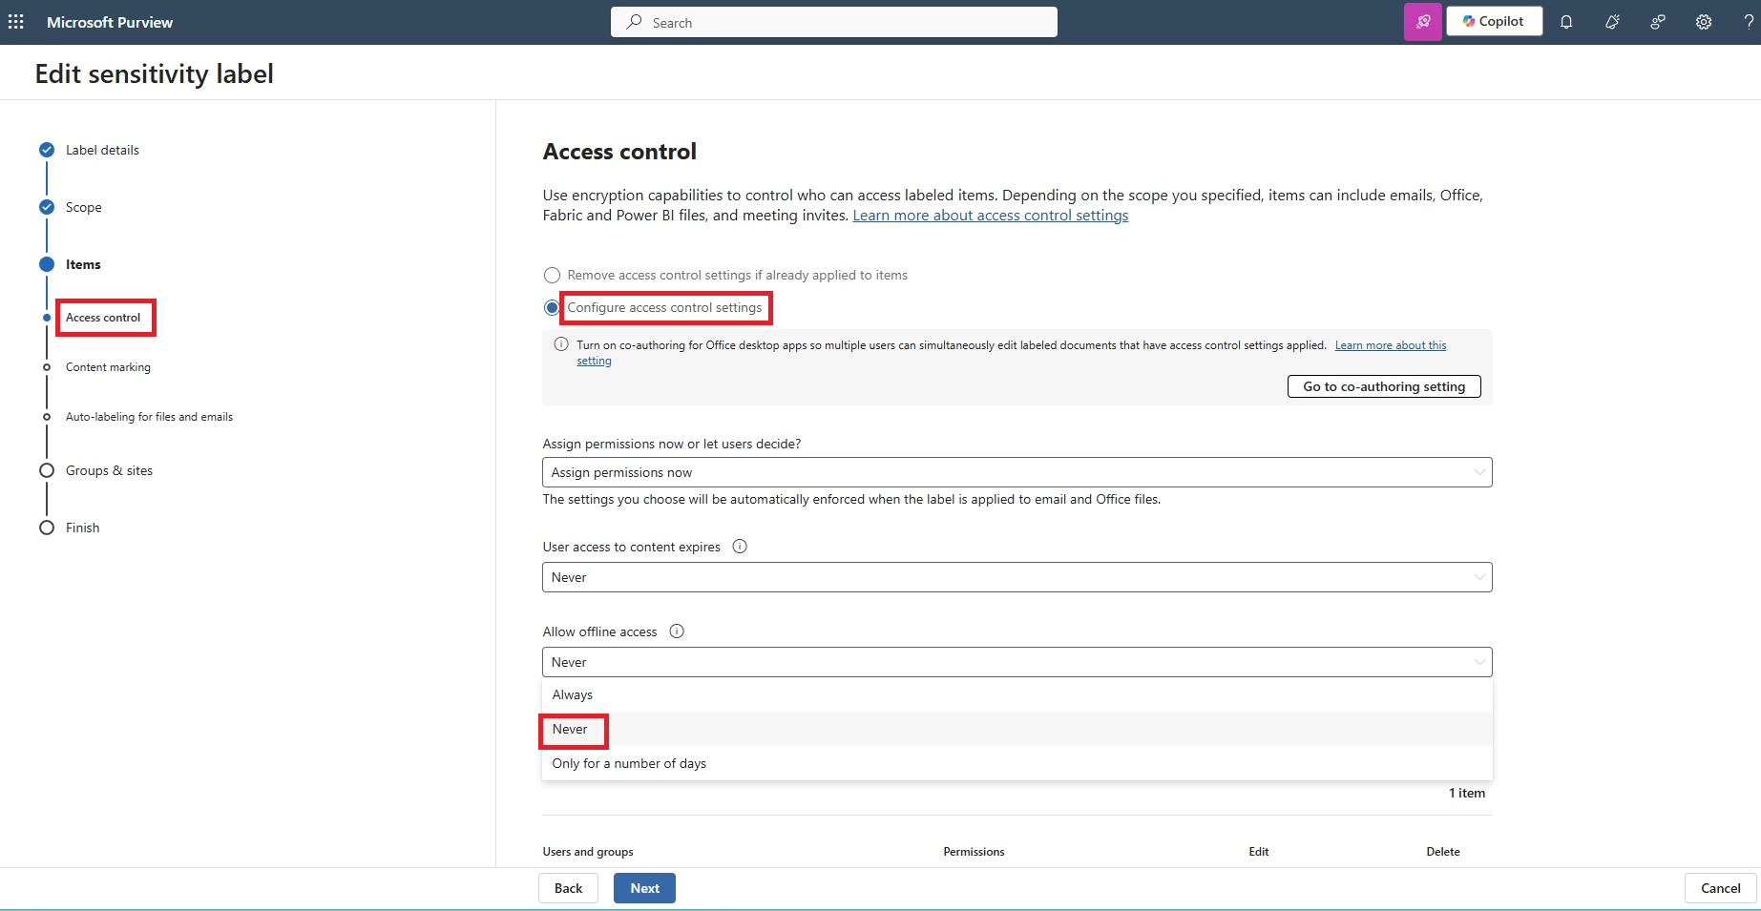Click info icon beside User access expires
The height and width of the screenshot is (911, 1761).
click(740, 547)
